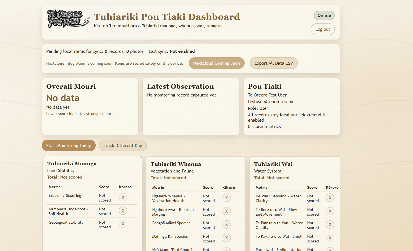
Task: Open kōrero for Ngahere Whenua - Vegetation Health
Action: coord(226,198)
